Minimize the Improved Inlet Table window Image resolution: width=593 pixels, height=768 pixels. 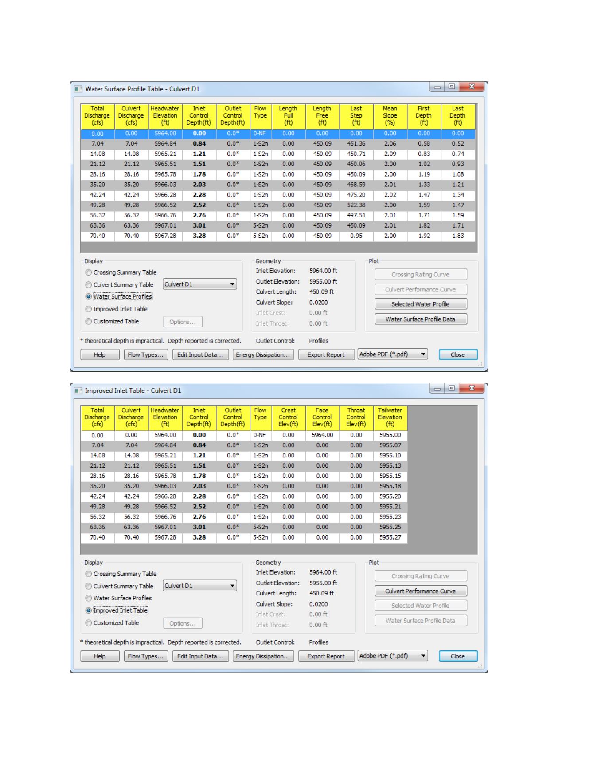point(437,389)
